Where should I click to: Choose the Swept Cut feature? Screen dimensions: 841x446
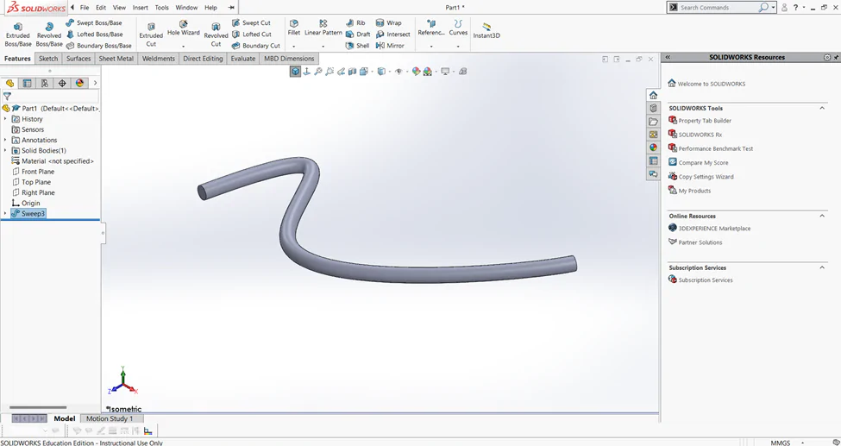[251, 23]
